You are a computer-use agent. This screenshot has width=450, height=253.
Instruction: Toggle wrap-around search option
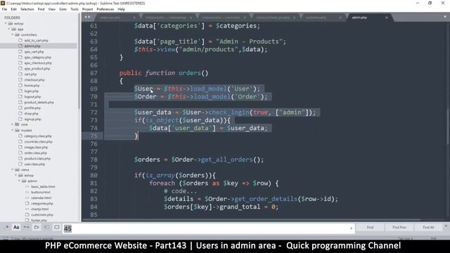point(37,228)
